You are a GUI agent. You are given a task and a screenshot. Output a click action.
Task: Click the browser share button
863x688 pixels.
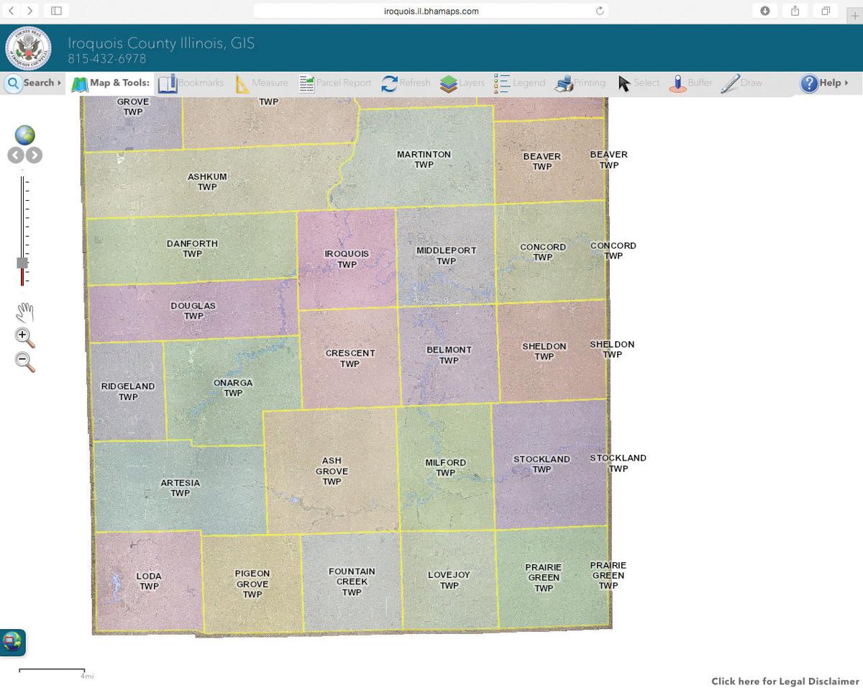click(795, 11)
